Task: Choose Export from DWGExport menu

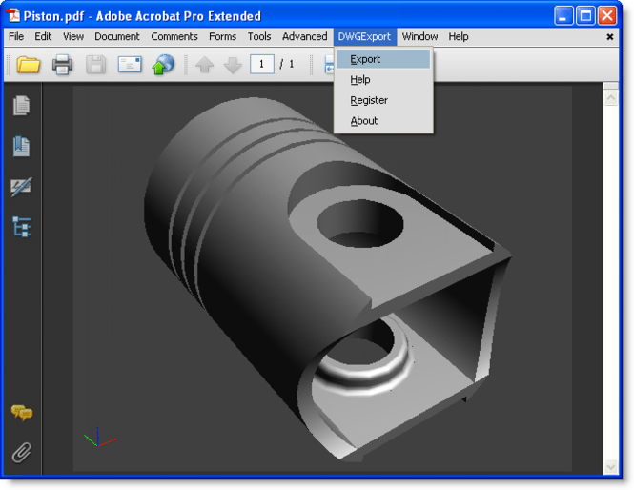Action: pyautogui.click(x=383, y=59)
